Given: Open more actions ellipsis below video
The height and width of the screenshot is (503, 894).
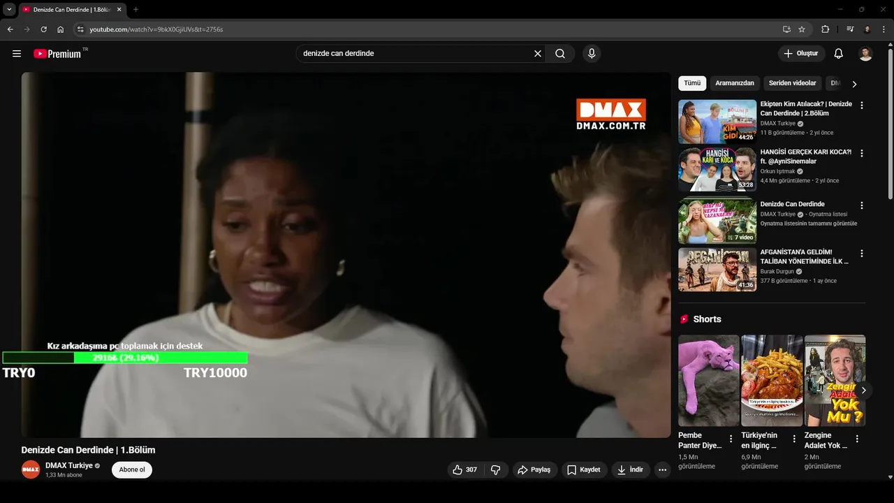Looking at the screenshot, I should point(663,470).
